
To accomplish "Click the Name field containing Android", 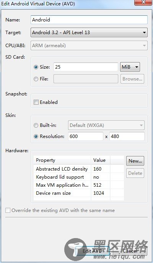I will [x=89, y=20].
